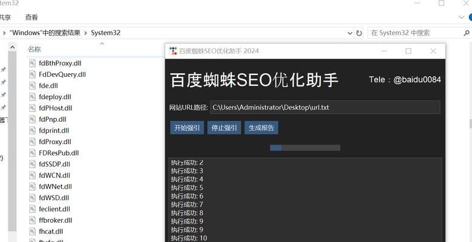This screenshot has width=472, height=242.
Task: Click the fdPnp.dll file icon
Action: tap(33, 119)
